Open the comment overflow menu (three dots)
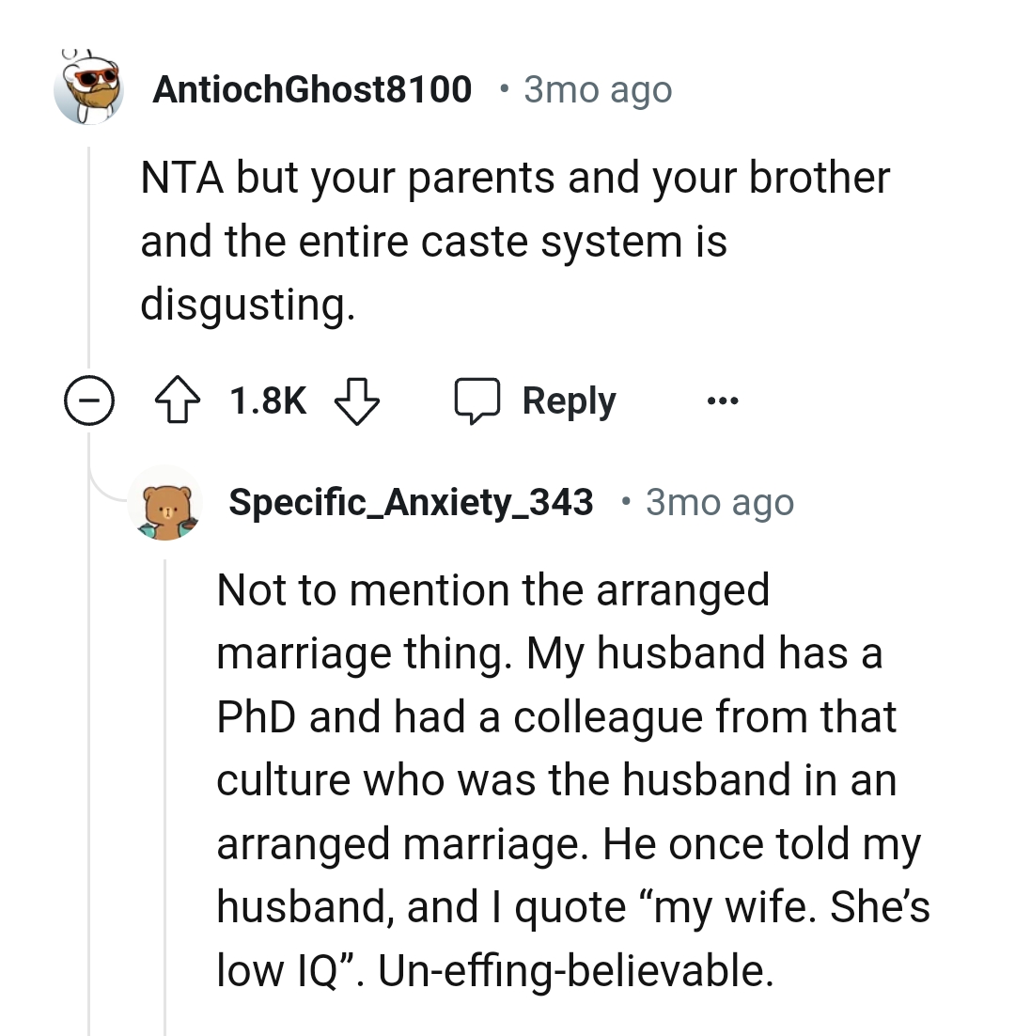Image resolution: width=1015 pixels, height=1036 pixels. point(722,400)
